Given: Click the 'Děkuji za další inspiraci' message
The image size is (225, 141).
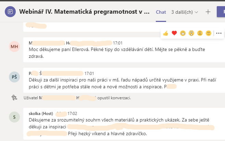Looking at the screenshot, I should 122,83.
